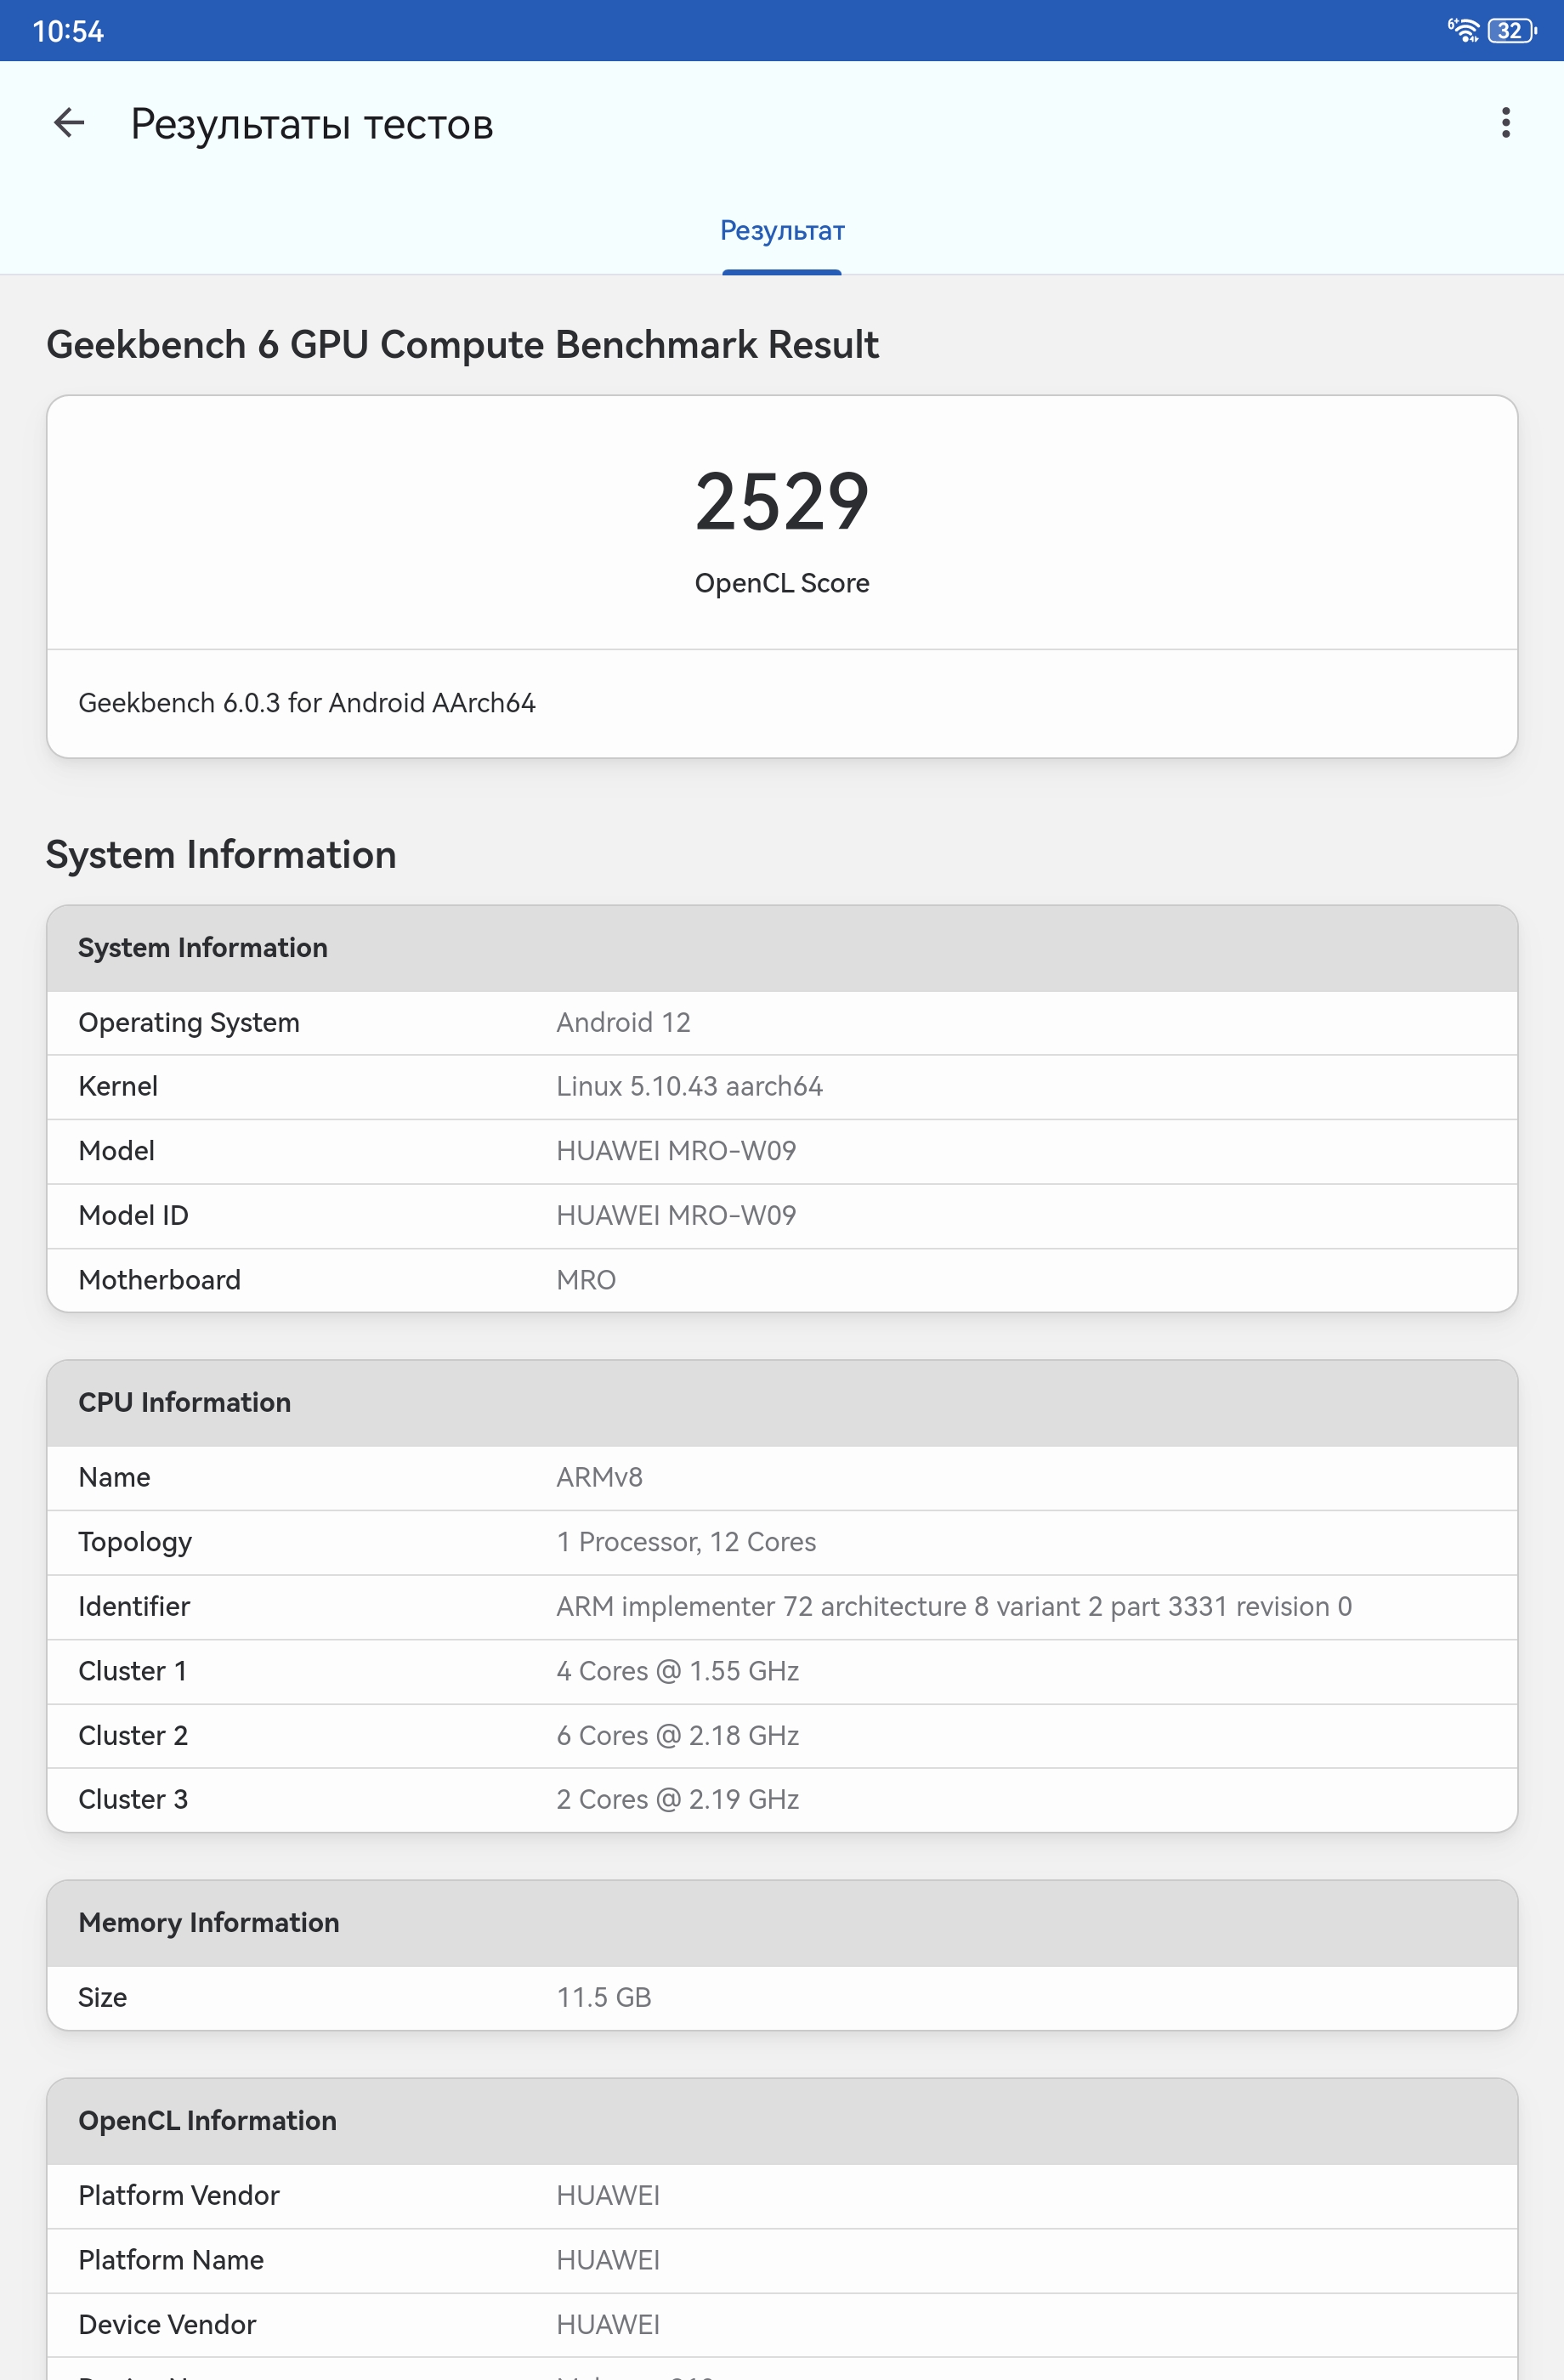
Task: Select the Kernel Linux 5.10.43 row
Action: (x=782, y=1087)
